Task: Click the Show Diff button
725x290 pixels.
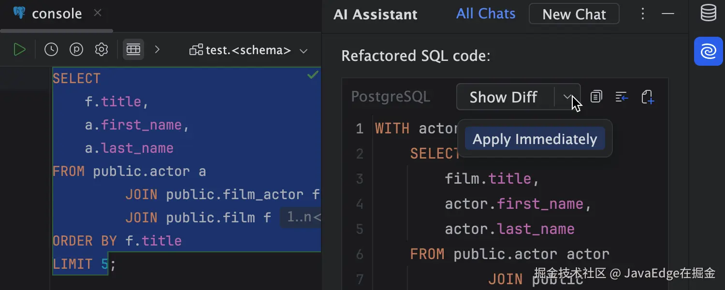Action: [x=503, y=97]
